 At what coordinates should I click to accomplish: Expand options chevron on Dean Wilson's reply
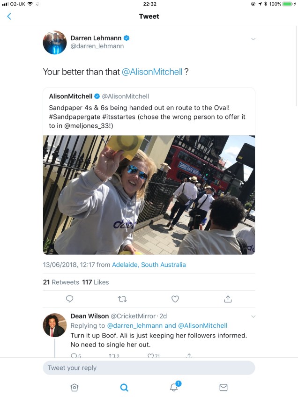pyautogui.click(x=253, y=316)
